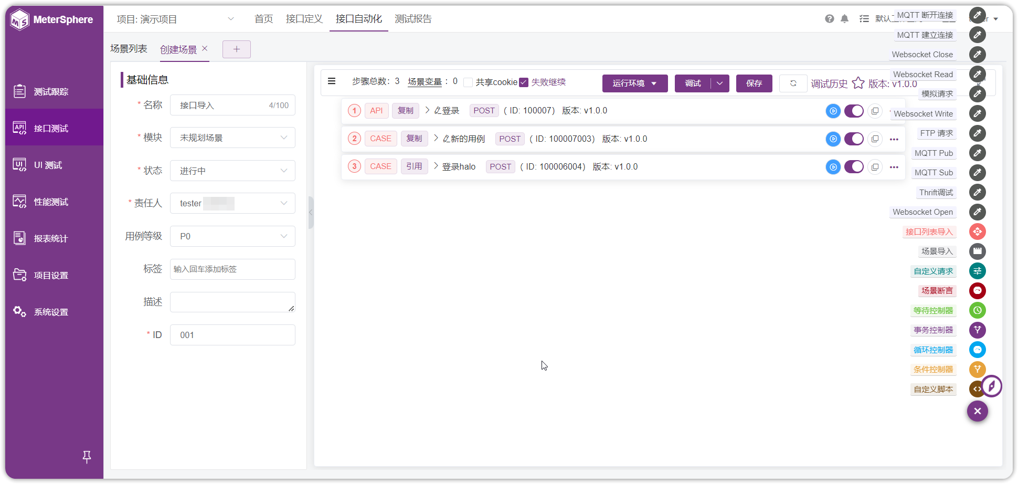The width and height of the screenshot is (1018, 484).
Task: Focus the 标签 input field
Action: tap(232, 269)
